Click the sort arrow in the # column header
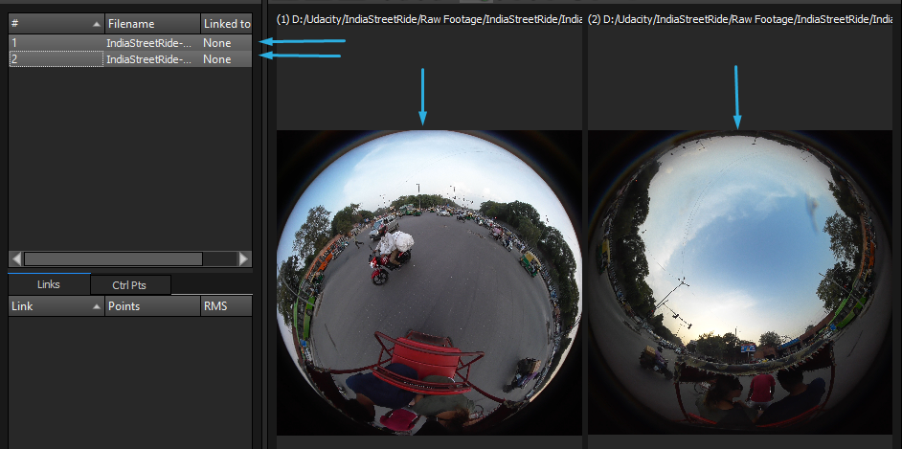Screen dimensions: 902x449 pos(96,23)
